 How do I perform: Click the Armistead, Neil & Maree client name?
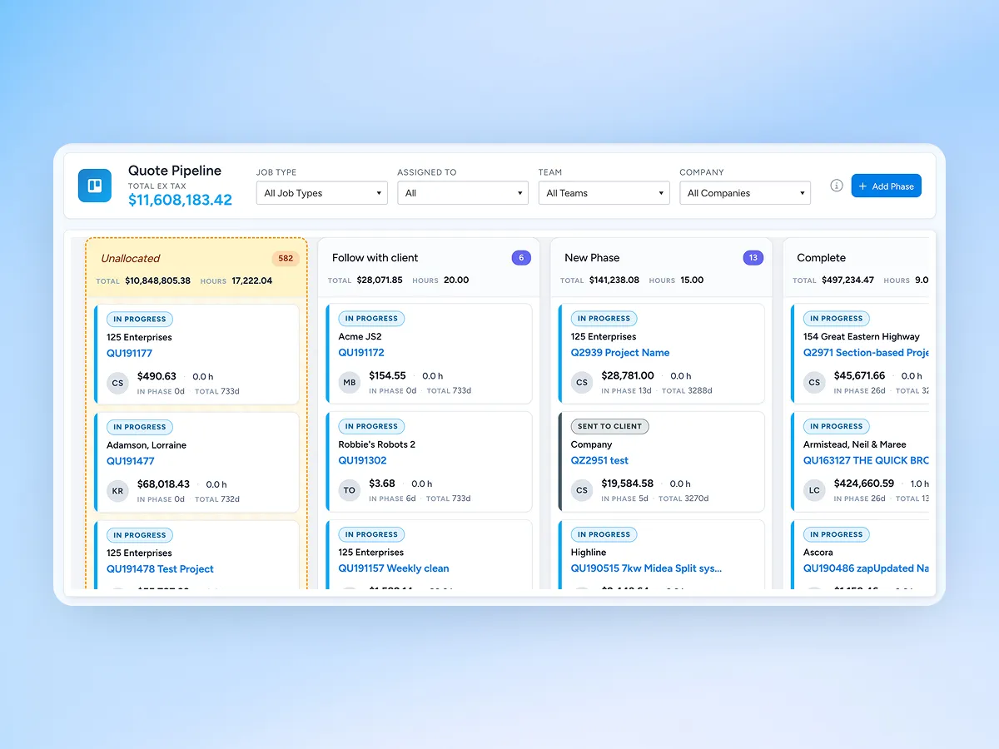coord(855,444)
